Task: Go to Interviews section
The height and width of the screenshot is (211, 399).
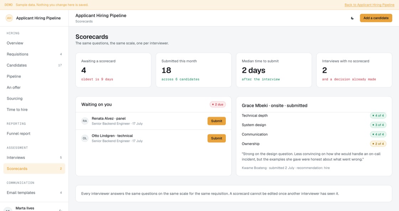Action: coord(34,157)
